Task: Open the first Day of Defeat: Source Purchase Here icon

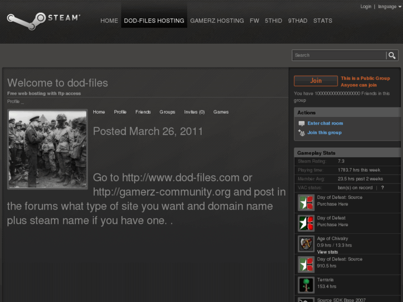Action: coord(306,203)
